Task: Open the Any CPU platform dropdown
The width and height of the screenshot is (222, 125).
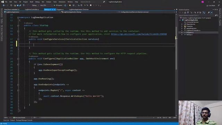Action: point(46,6)
